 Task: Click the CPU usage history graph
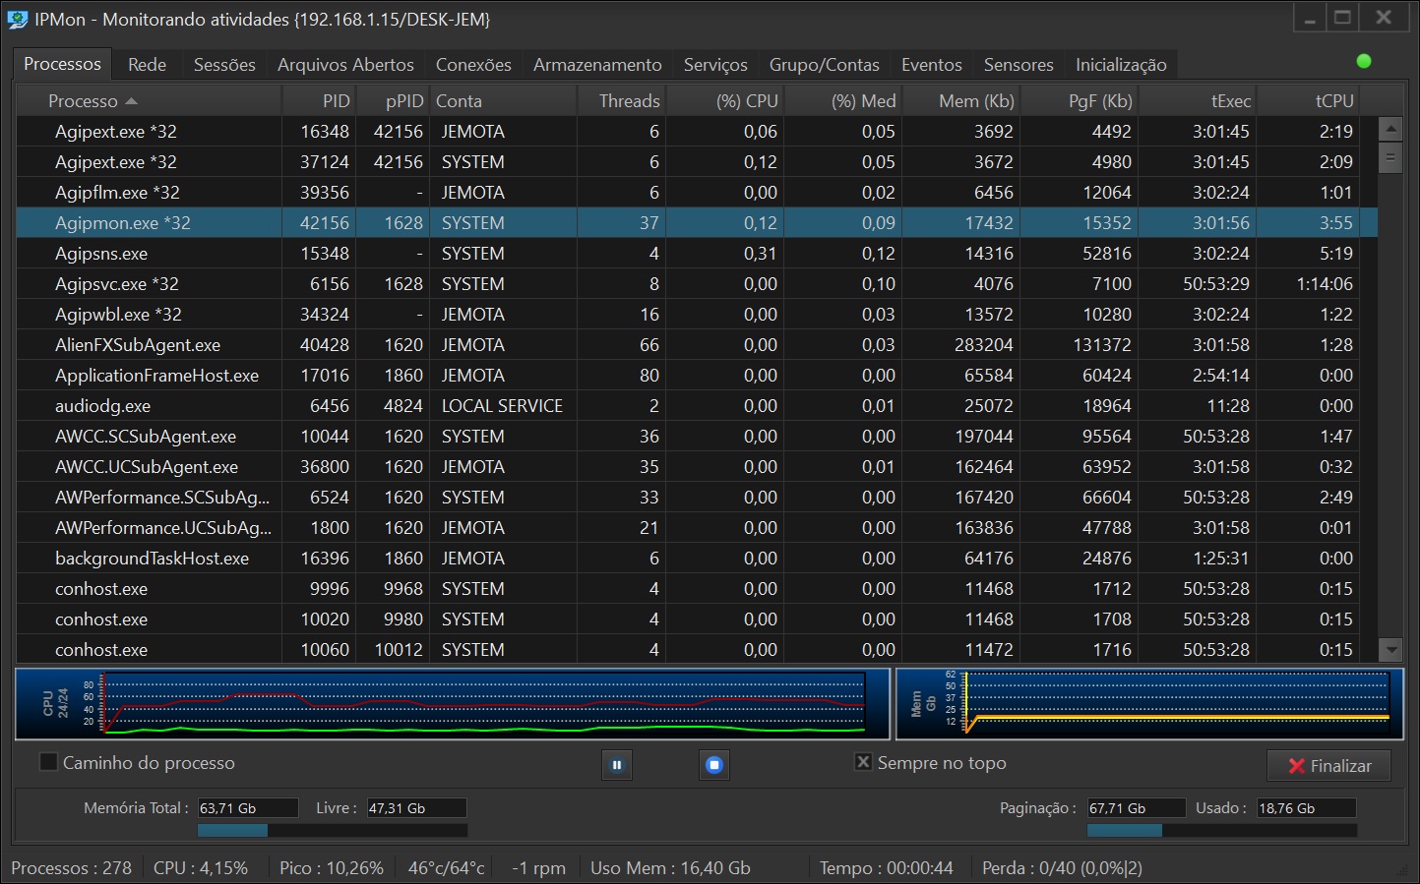(453, 704)
